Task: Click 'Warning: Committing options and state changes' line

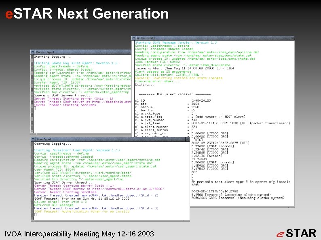Action: [179, 78]
